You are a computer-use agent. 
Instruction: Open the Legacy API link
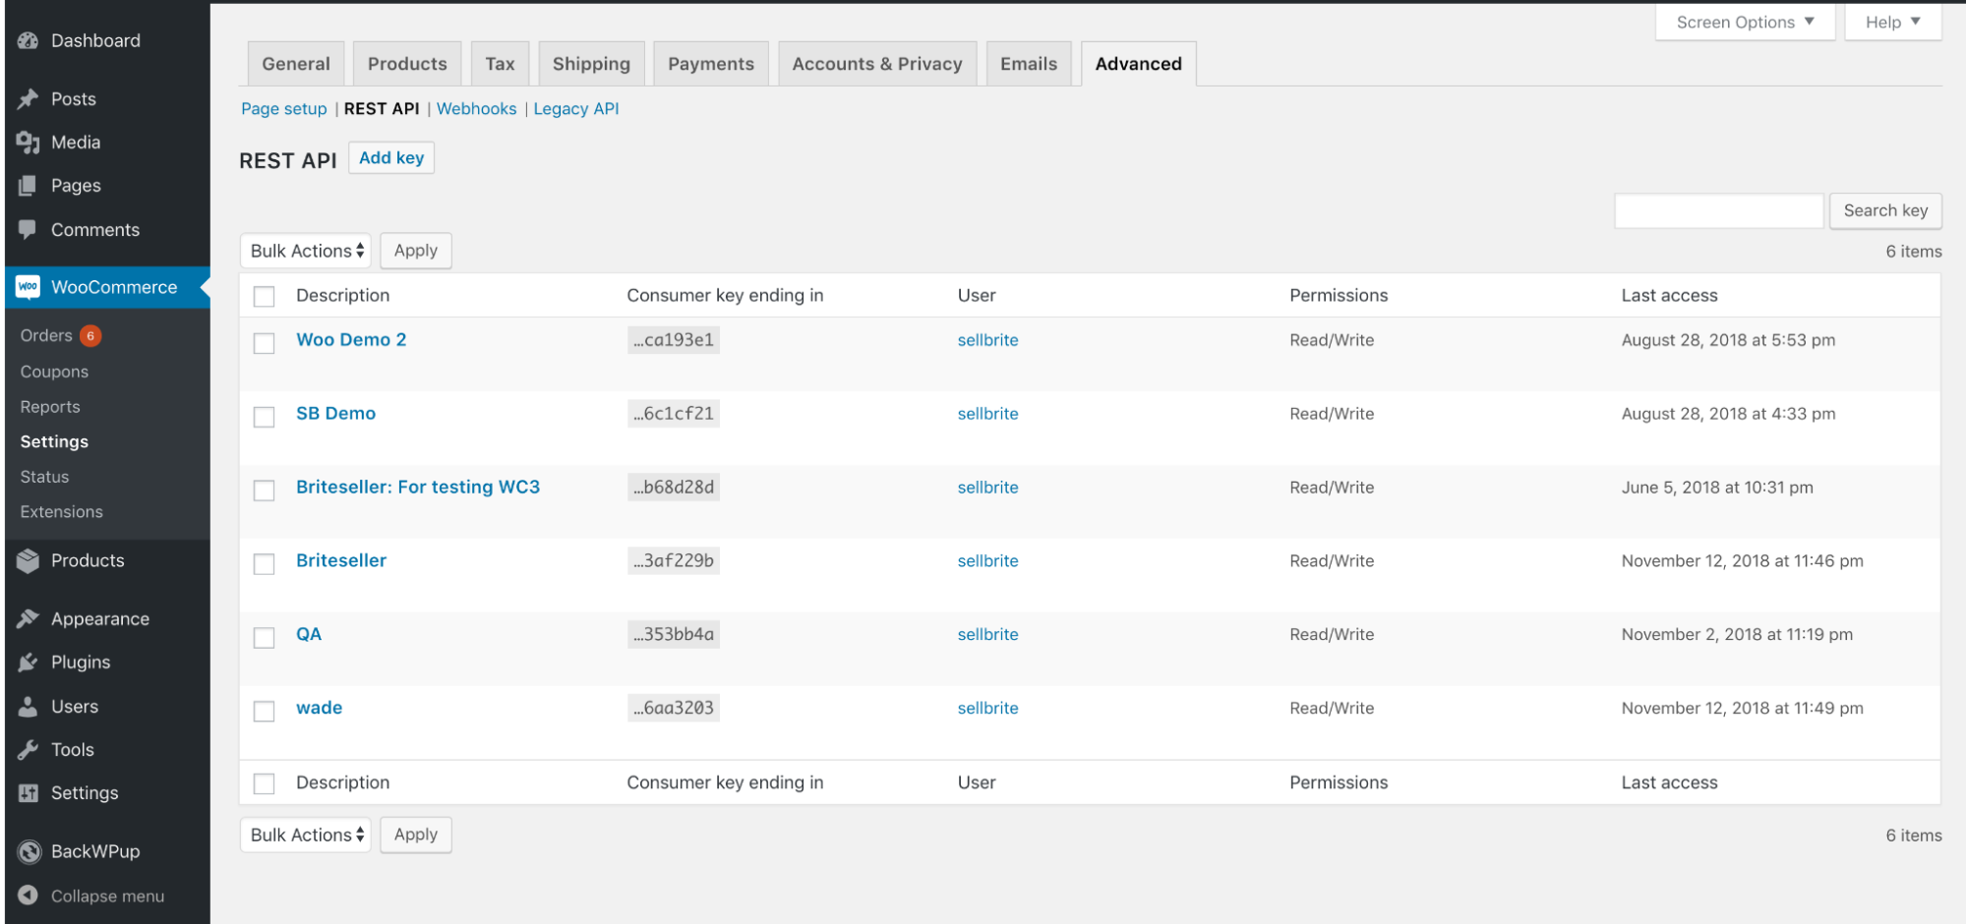[x=576, y=109]
